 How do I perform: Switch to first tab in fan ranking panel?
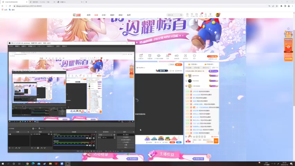188,68
